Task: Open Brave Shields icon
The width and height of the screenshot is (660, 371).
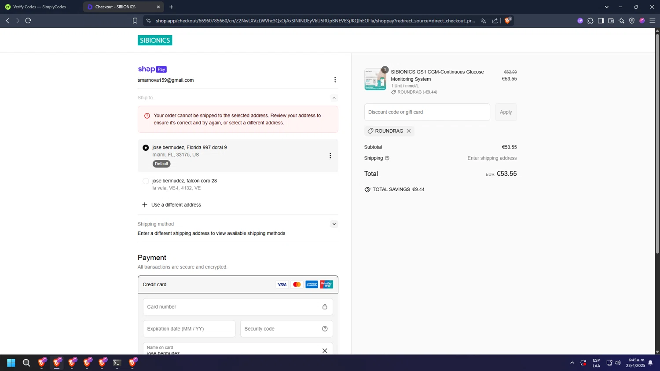Action: 508,21
